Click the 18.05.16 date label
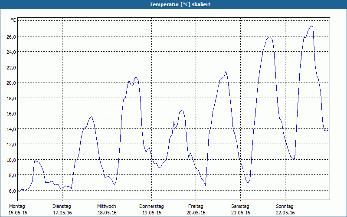347x217 pixels. (107, 213)
